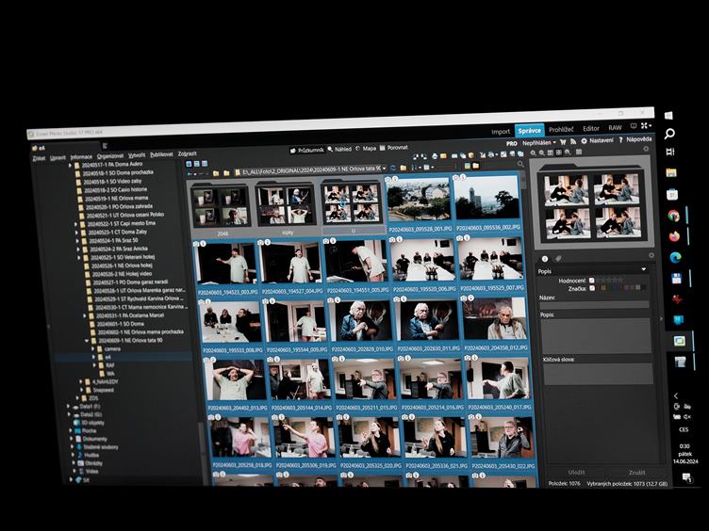
Task: Launch Google Chrome from taskbar
Action: pos(673,216)
